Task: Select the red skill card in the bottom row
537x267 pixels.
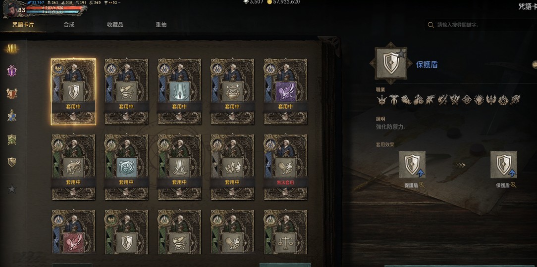Action: pyautogui.click(x=74, y=232)
